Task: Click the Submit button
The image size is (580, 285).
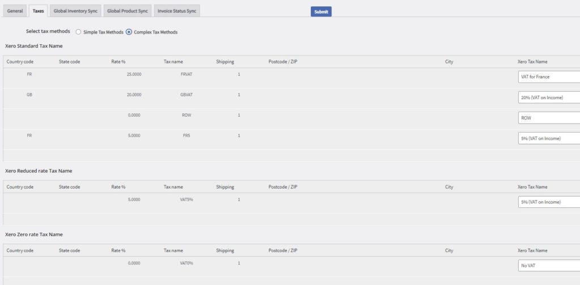Action: pos(321,11)
